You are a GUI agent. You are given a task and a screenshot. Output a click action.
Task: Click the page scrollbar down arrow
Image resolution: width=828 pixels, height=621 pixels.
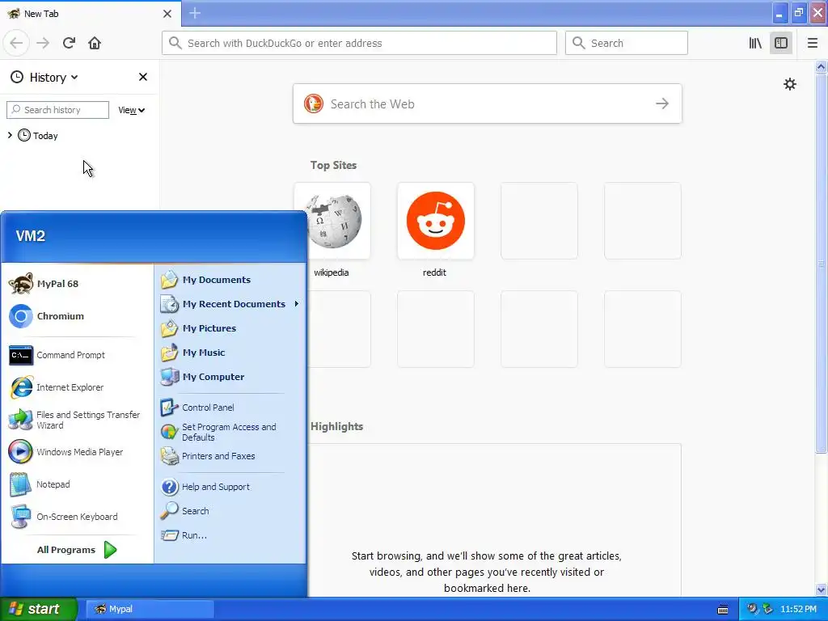(x=821, y=589)
